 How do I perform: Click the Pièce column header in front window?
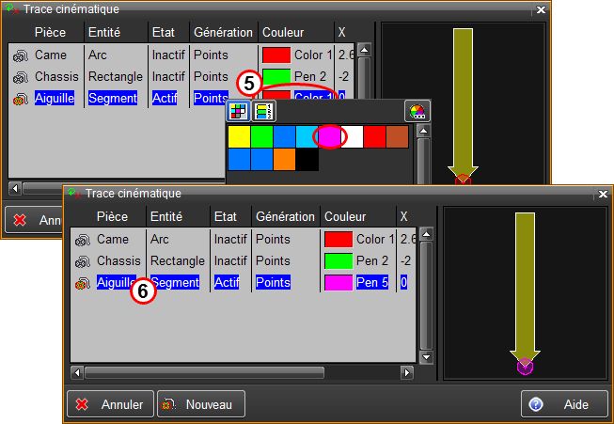click(112, 216)
